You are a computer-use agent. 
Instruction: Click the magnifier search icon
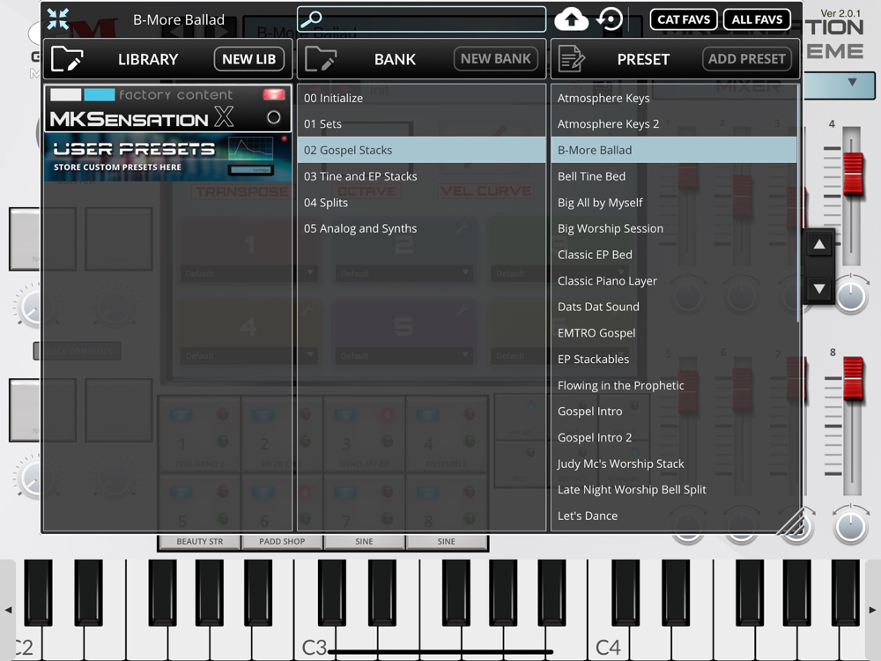[311, 19]
